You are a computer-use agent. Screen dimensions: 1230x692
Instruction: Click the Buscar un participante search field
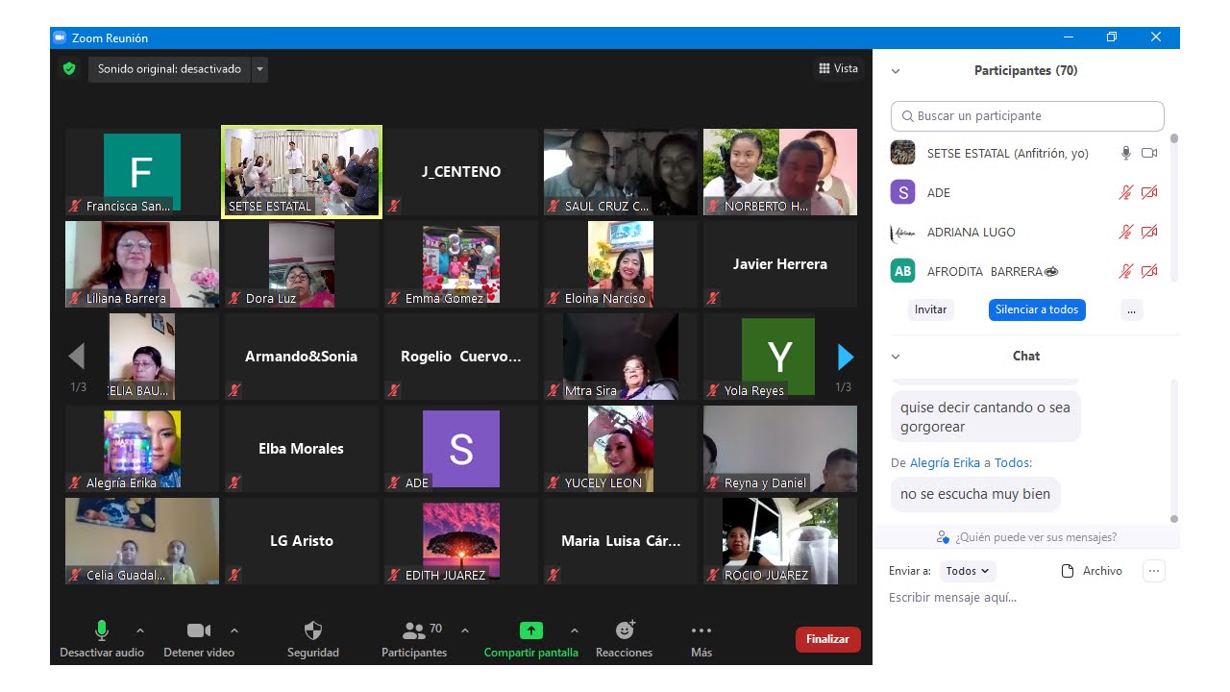pos(1027,116)
